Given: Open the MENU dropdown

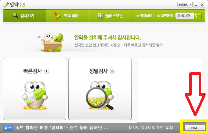Looking at the screenshot, I should (x=185, y=5).
